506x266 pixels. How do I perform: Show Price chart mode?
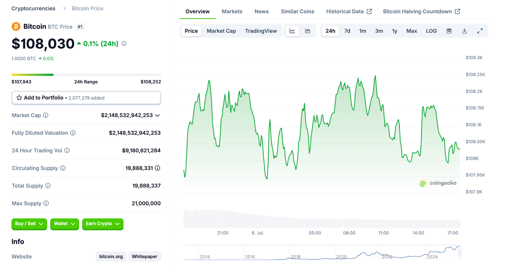pyautogui.click(x=191, y=31)
